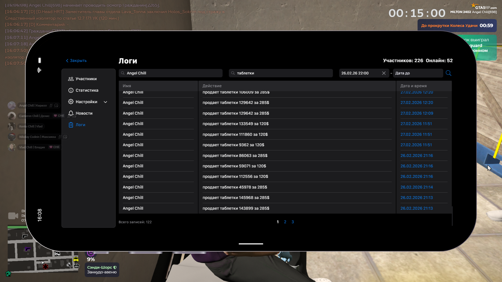
Task: Go to page 2 of logs
Action: coord(285,222)
